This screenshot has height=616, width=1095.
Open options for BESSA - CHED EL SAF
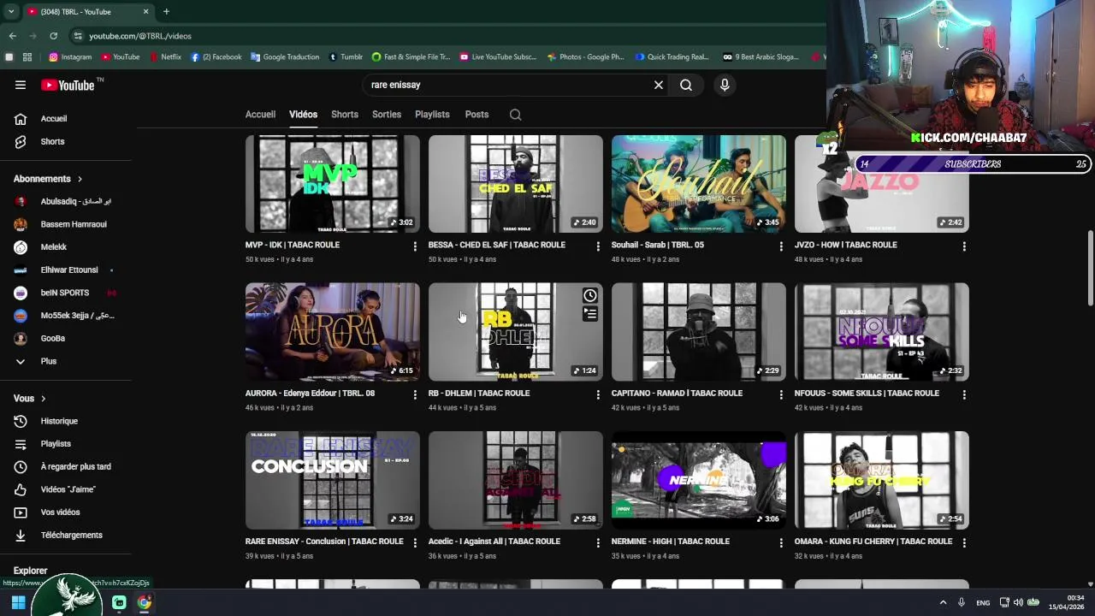598,246
